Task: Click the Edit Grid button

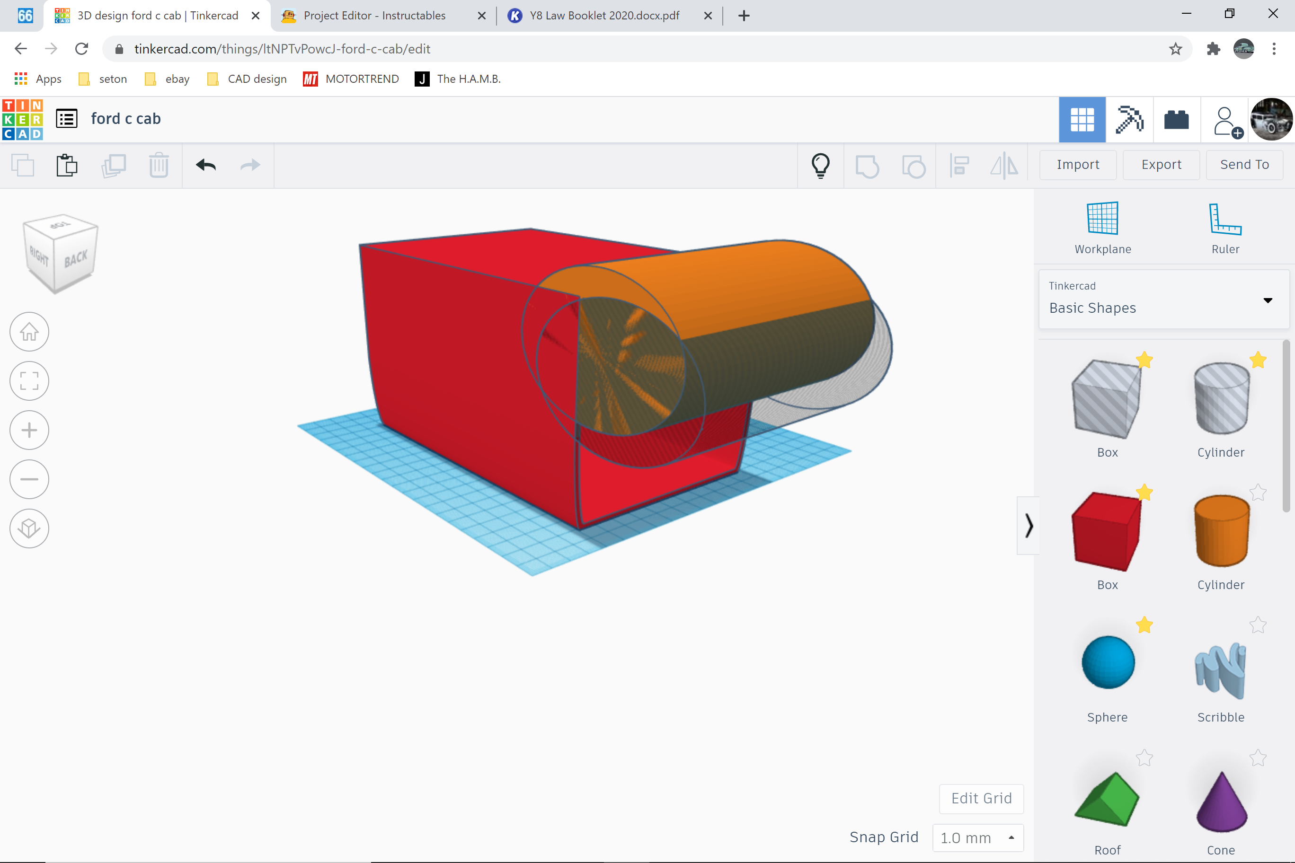Action: click(x=981, y=798)
